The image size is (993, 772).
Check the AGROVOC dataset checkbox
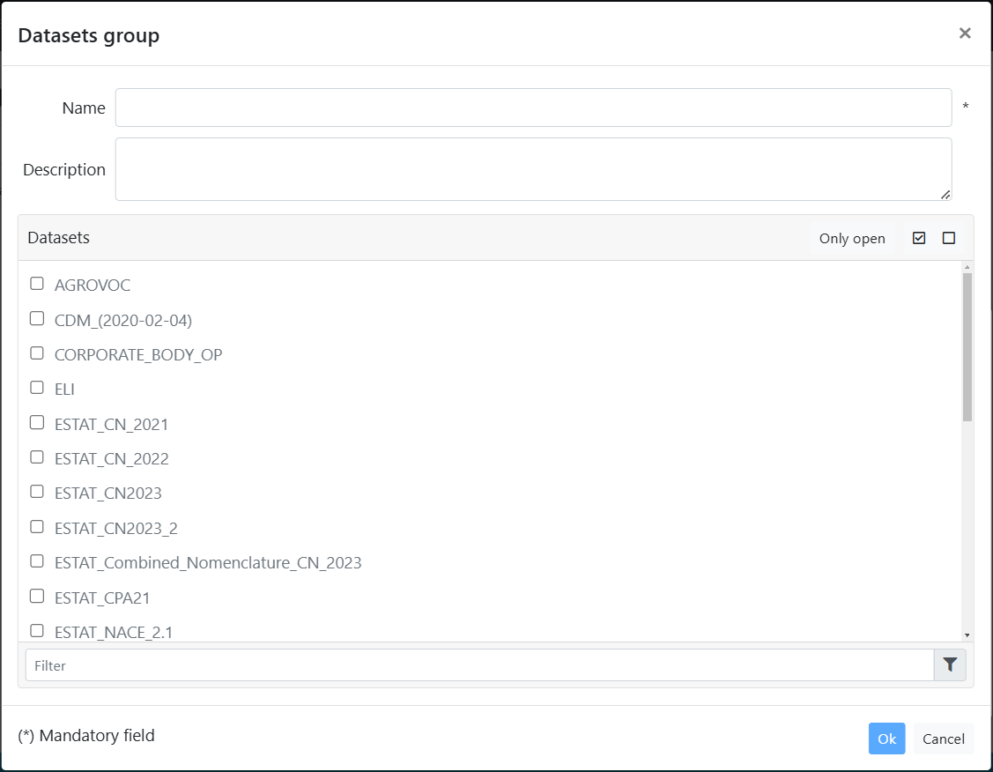point(37,284)
